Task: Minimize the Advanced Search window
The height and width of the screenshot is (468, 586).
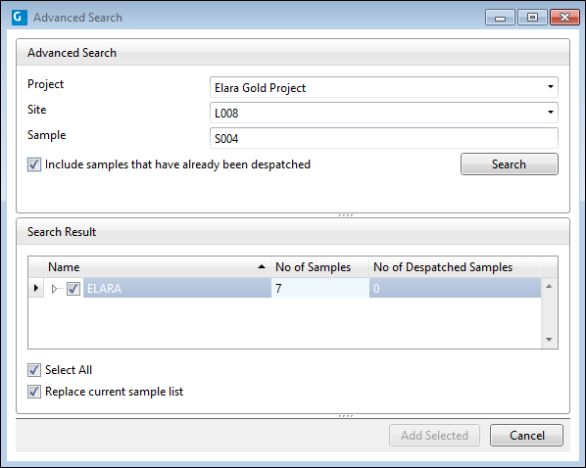Action: click(x=500, y=18)
